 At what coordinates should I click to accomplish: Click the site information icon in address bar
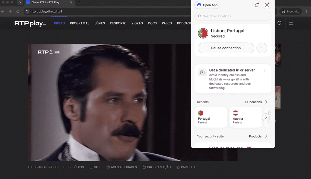coord(27,12)
